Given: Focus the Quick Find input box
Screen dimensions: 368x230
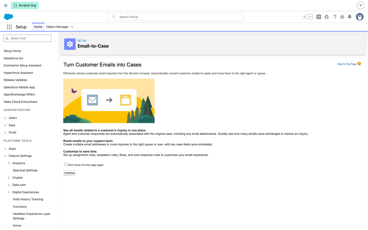Looking at the screenshot, I should coord(27,38).
